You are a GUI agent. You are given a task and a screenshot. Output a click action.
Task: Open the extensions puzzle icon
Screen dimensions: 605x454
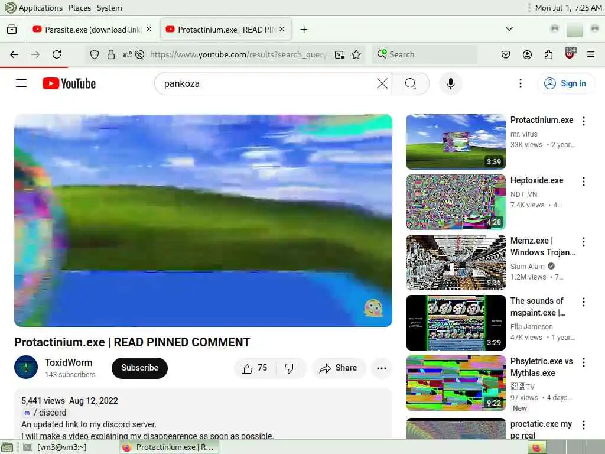548,54
